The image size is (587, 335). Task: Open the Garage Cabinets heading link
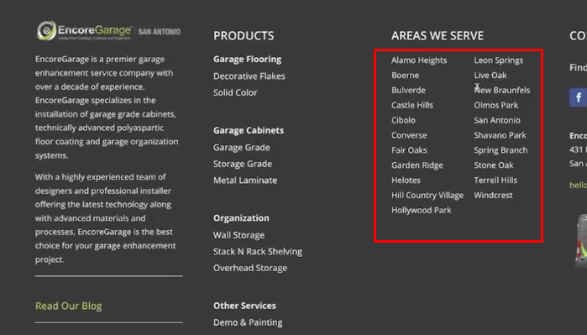coord(249,130)
